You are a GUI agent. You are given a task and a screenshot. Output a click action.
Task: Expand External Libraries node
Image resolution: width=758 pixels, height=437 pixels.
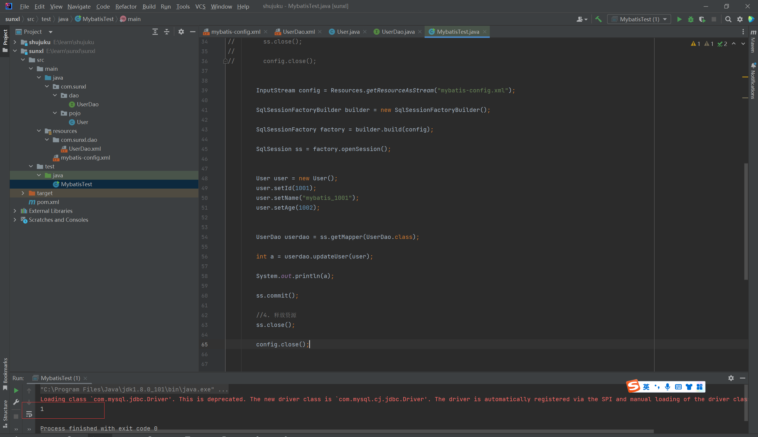[15, 211]
